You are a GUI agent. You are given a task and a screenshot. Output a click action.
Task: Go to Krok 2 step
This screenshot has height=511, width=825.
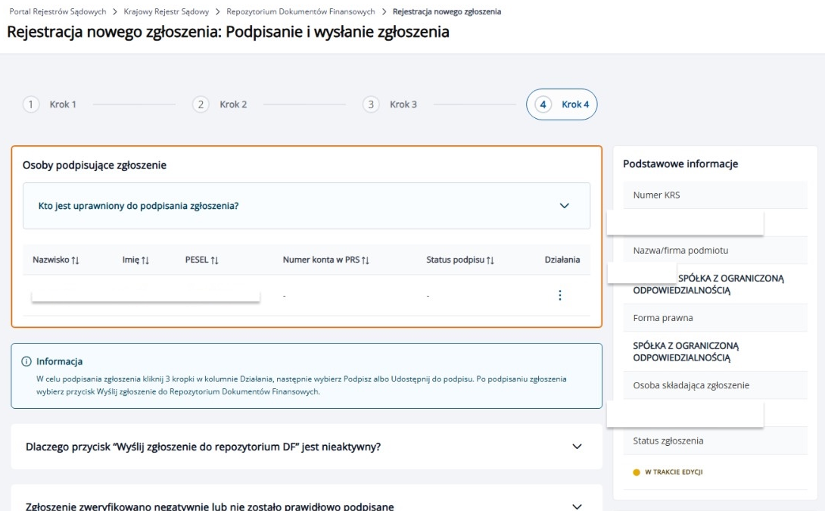coord(220,104)
